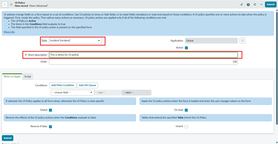
Task: Toggle the Active checkbox
Action: [186, 48]
